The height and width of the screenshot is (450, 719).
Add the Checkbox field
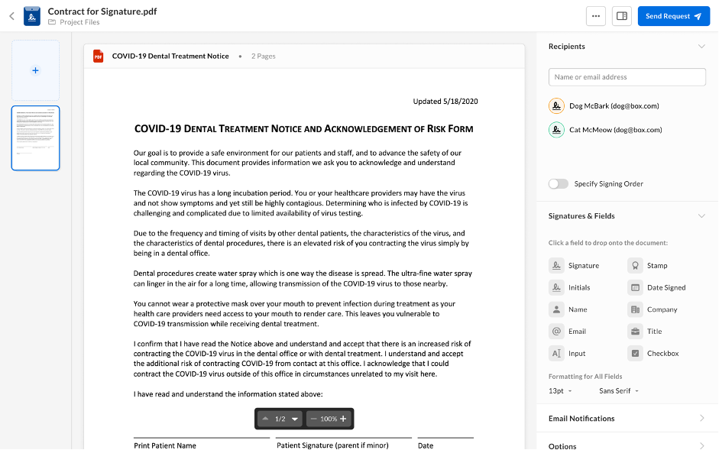click(634, 354)
